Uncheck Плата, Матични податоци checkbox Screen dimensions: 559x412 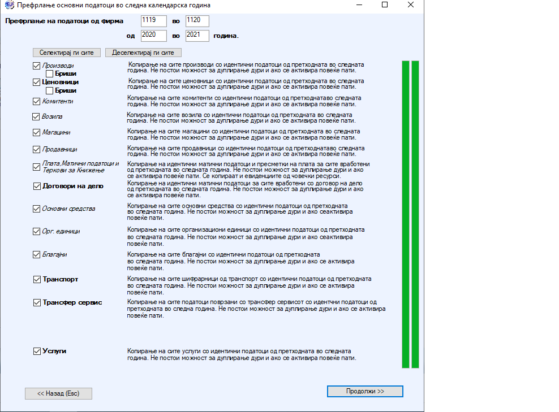coord(36,167)
